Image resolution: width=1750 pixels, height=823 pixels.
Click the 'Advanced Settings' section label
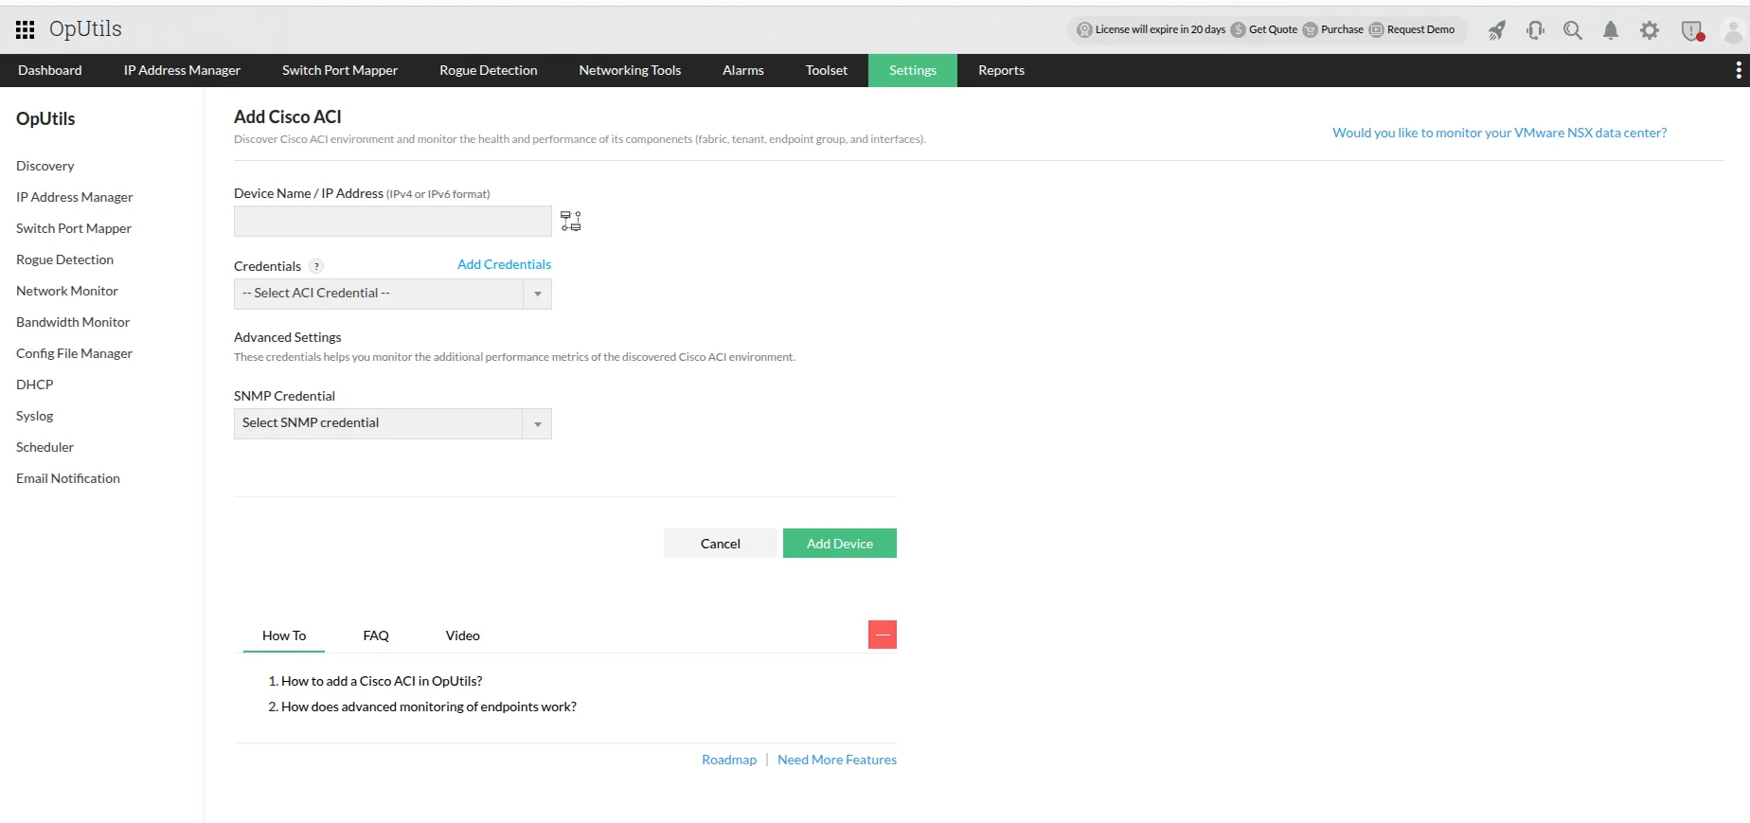pos(288,337)
